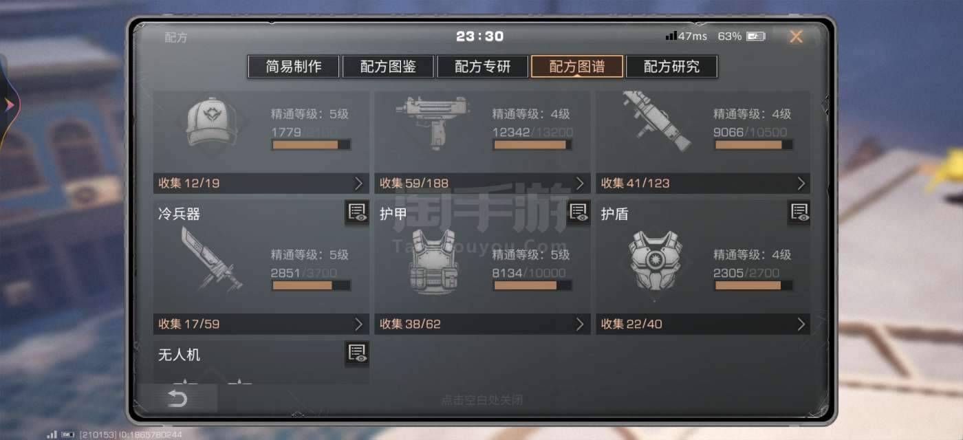The height and width of the screenshot is (440, 963).
Task: Open the 配方图鉴 tab
Action: (x=388, y=67)
